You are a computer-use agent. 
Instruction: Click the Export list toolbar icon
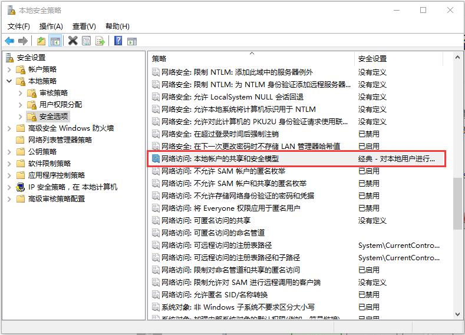click(x=100, y=41)
